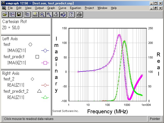Click the 'Z0 = 50.0' text

(x=11, y=28)
